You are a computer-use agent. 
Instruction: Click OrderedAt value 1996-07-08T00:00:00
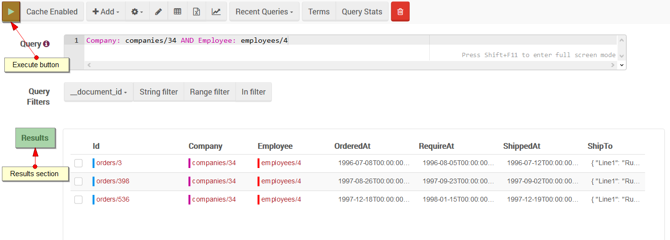click(x=374, y=163)
